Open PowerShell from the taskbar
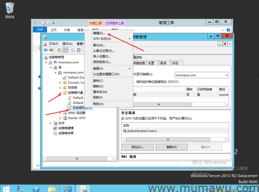The width and height of the screenshot is (259, 192). click(x=36, y=188)
